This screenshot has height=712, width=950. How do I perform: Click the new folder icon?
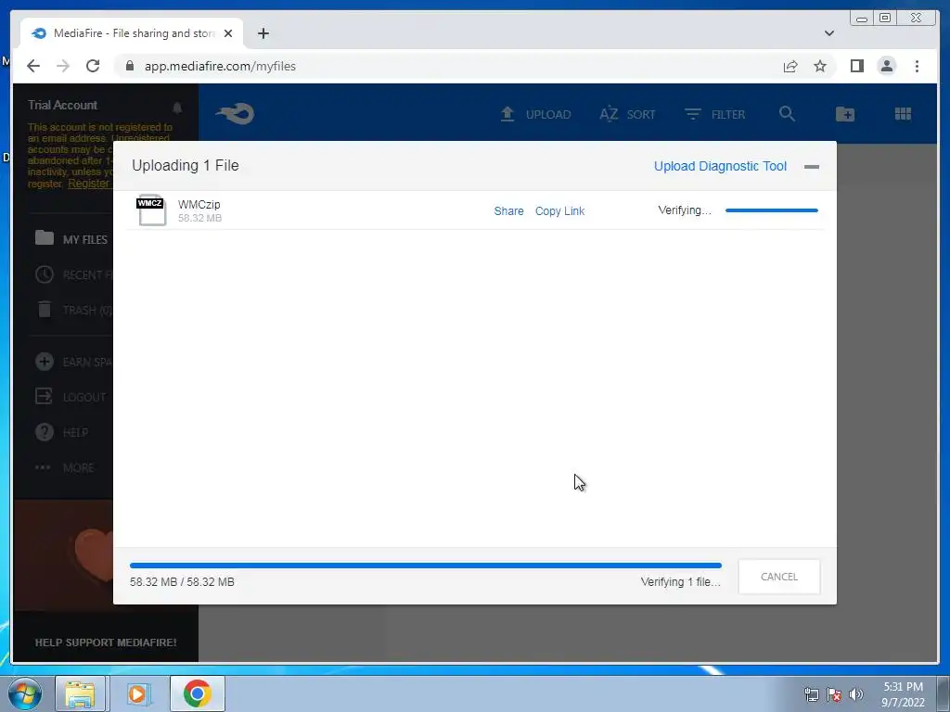click(844, 113)
